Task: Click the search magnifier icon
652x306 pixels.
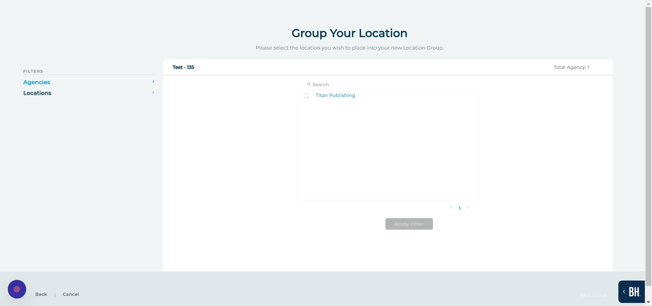Action: [x=309, y=84]
